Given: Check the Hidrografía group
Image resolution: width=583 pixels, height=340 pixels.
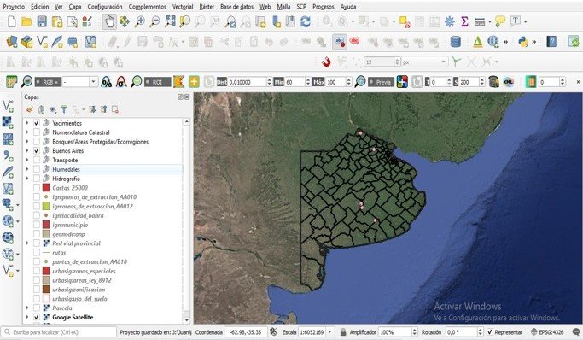Looking at the screenshot, I should pos(37,179).
